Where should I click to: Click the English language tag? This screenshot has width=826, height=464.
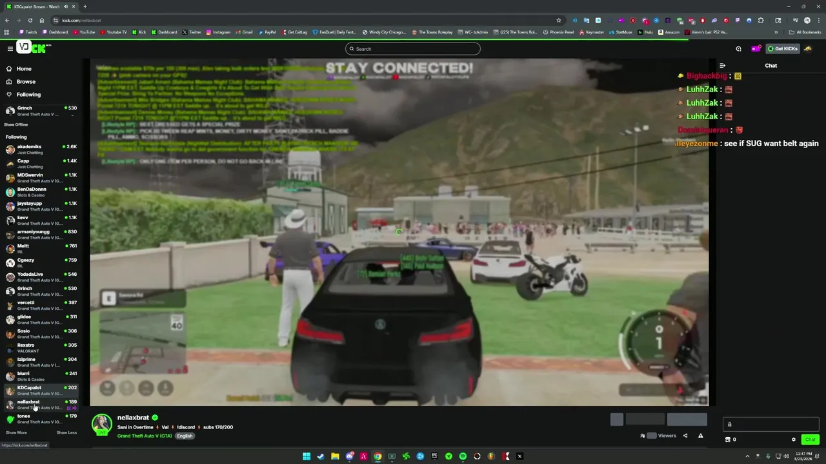click(x=185, y=436)
